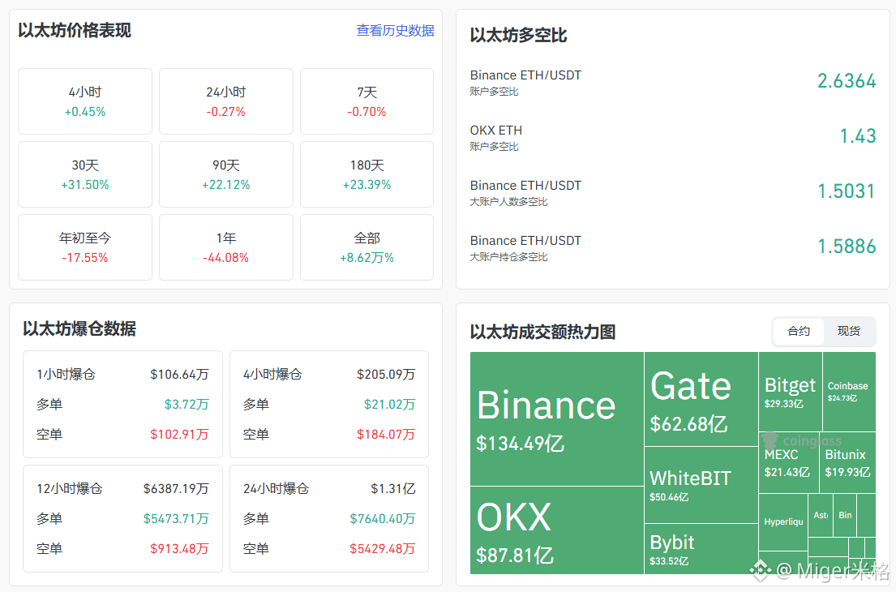896x592 pixels.
Task: Click the 12小时爆仓 total $6387.19万
Action: pyautogui.click(x=176, y=488)
